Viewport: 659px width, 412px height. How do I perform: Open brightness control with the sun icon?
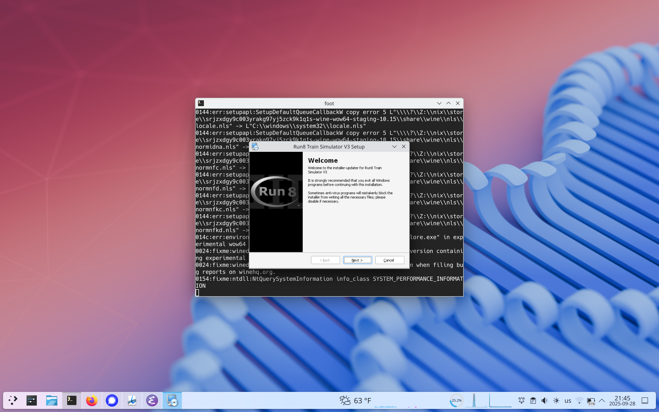pyautogui.click(x=556, y=400)
